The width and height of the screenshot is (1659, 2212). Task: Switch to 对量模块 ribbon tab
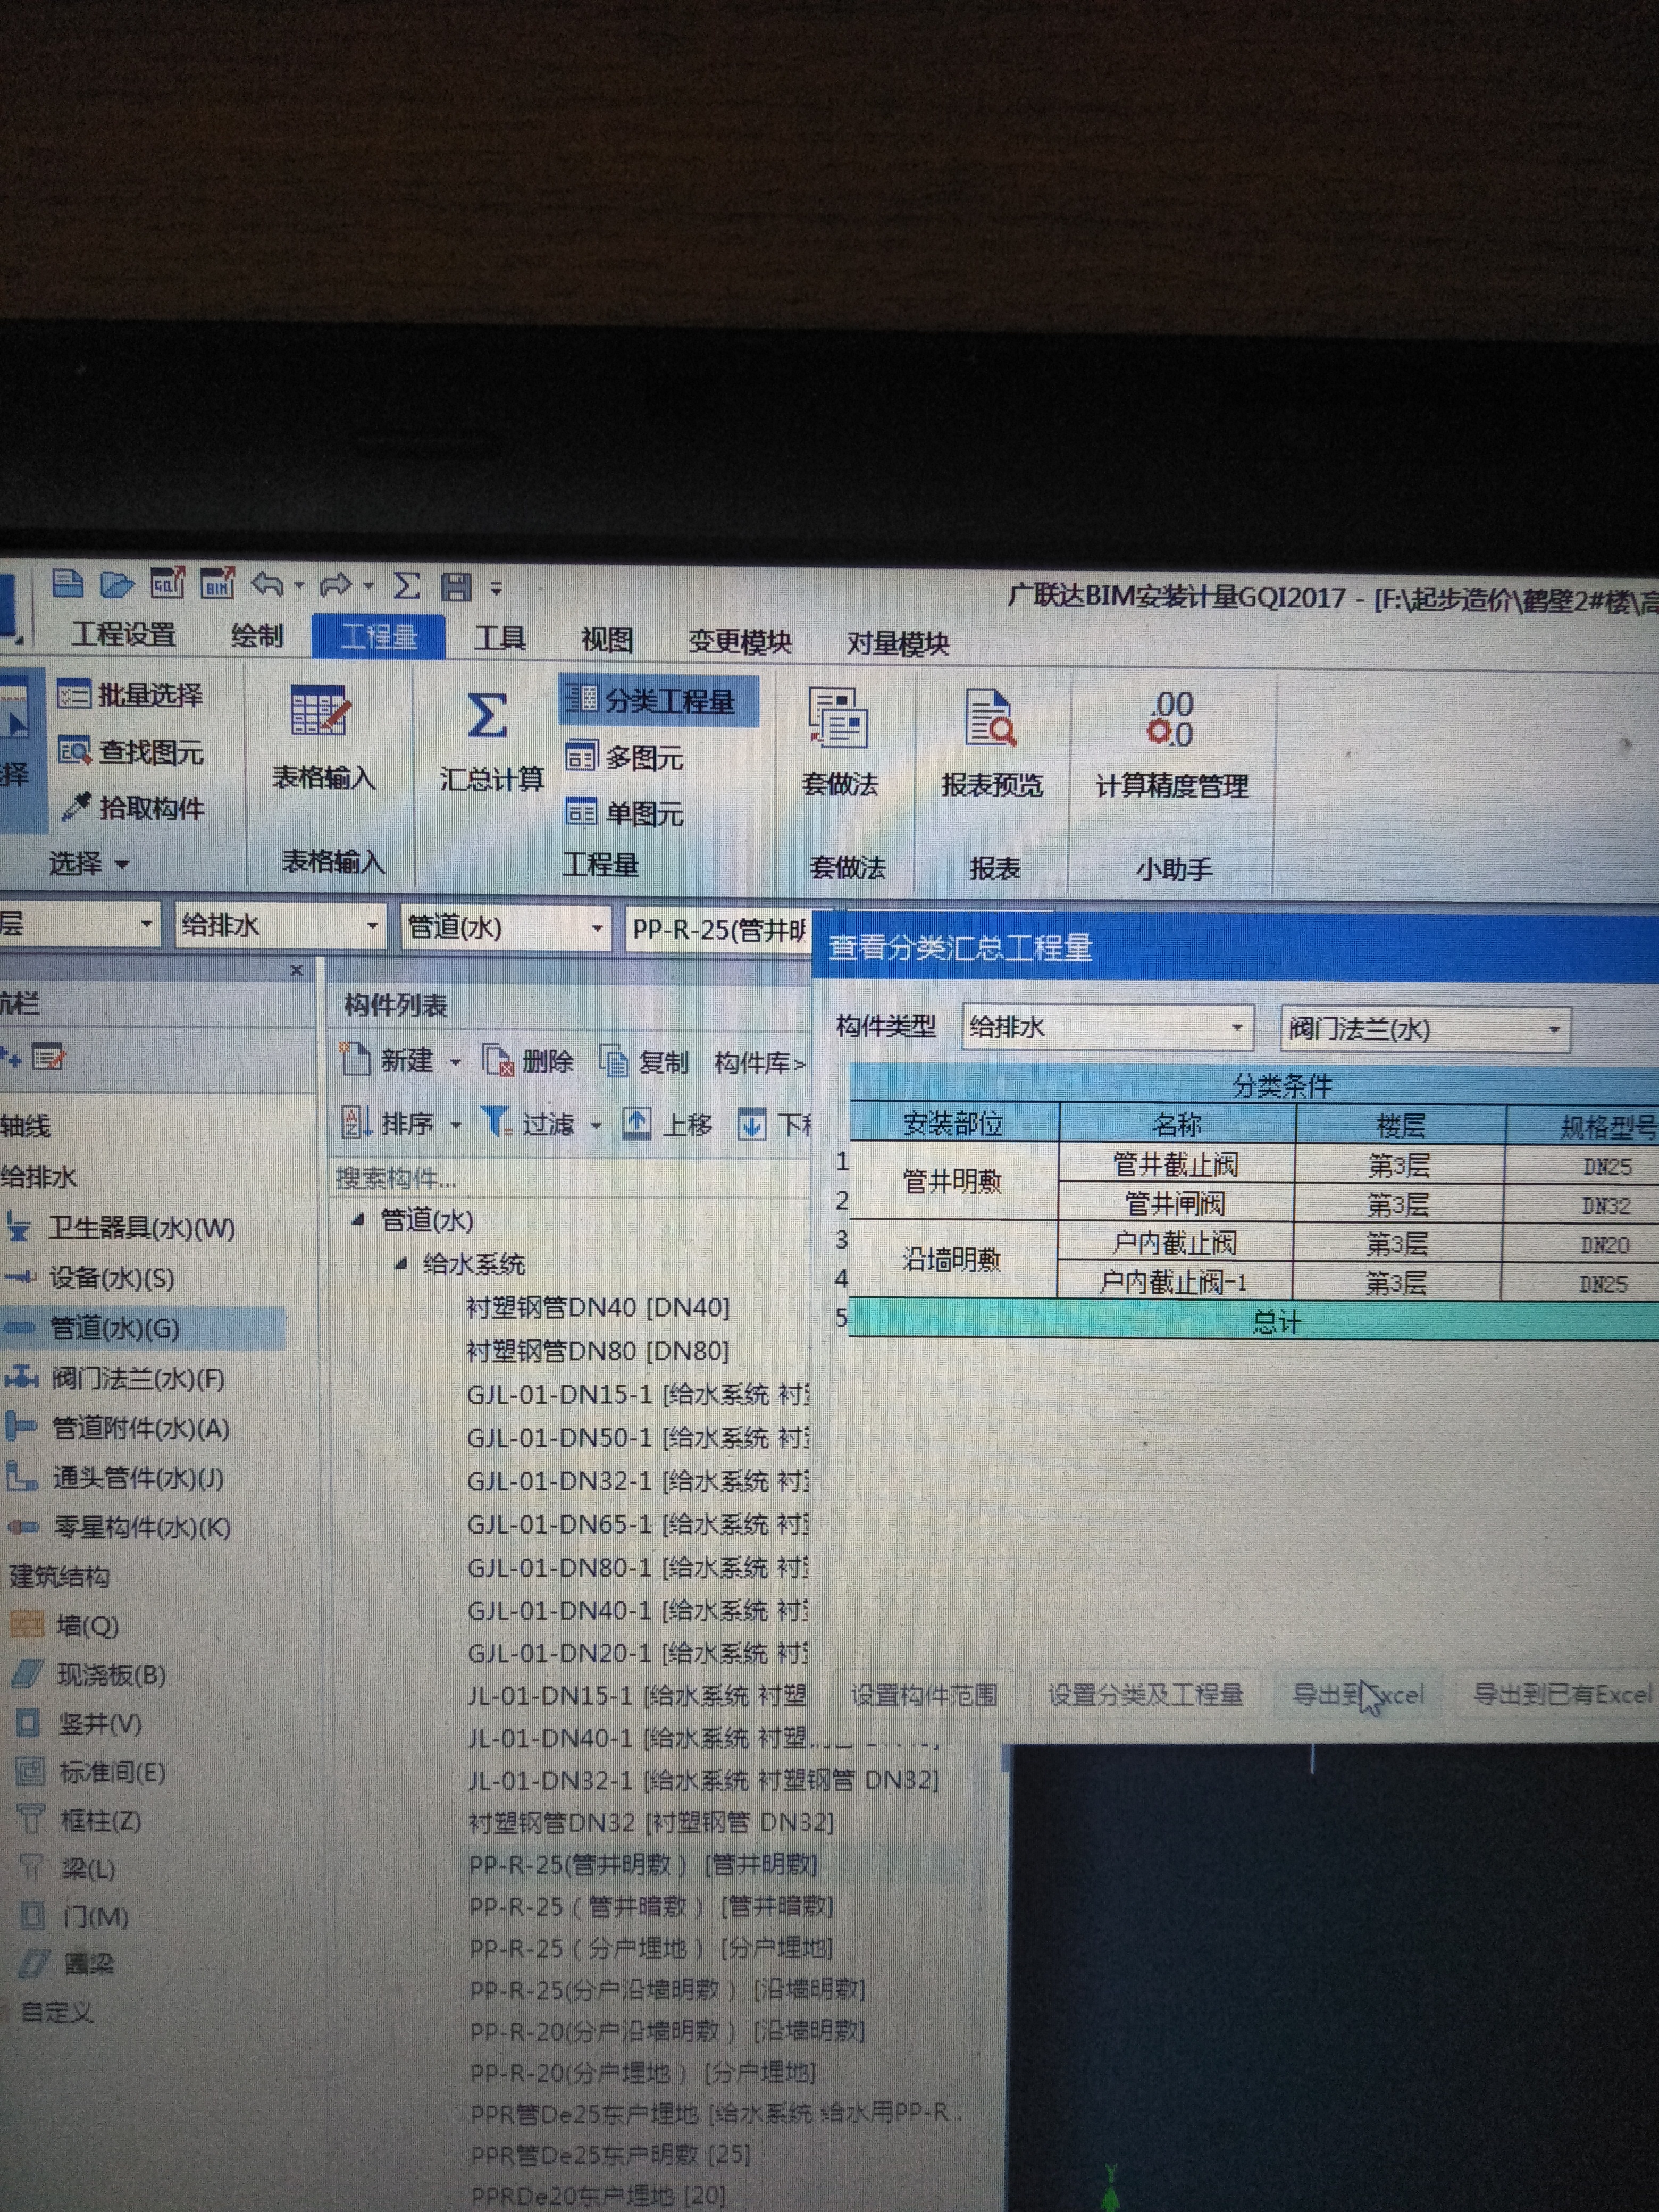click(x=897, y=643)
